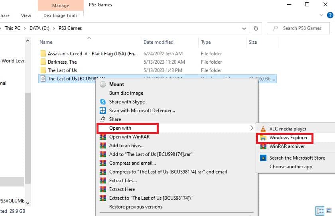The width and height of the screenshot is (335, 216).
Task: Click This PC in the breadcrumb
Action: tap(12, 28)
